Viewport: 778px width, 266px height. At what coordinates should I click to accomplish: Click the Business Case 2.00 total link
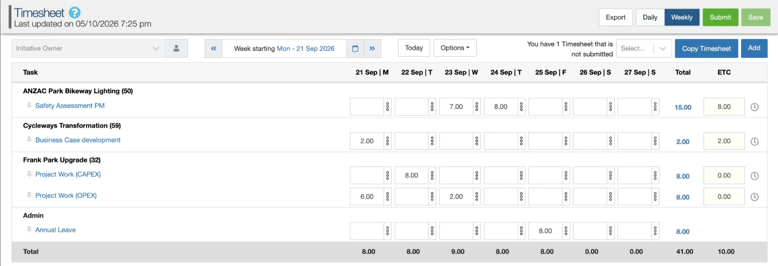683,142
